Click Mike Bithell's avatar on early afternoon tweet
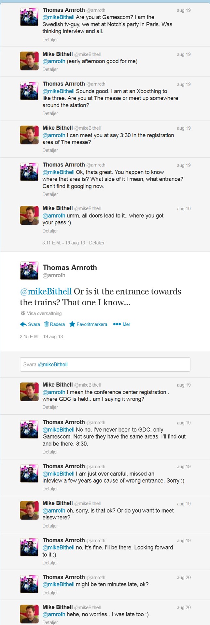The height and width of the screenshot is (625, 210). pos(29,61)
